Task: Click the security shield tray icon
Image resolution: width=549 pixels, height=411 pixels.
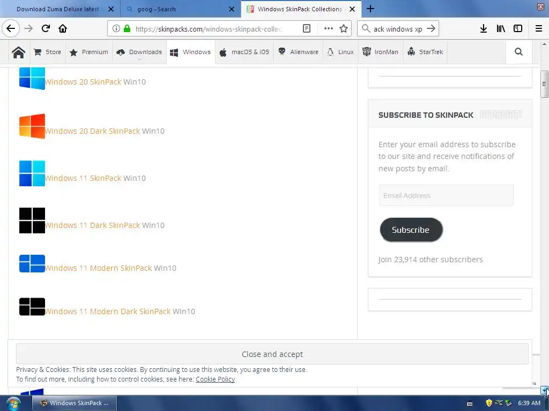Action: tap(489, 403)
